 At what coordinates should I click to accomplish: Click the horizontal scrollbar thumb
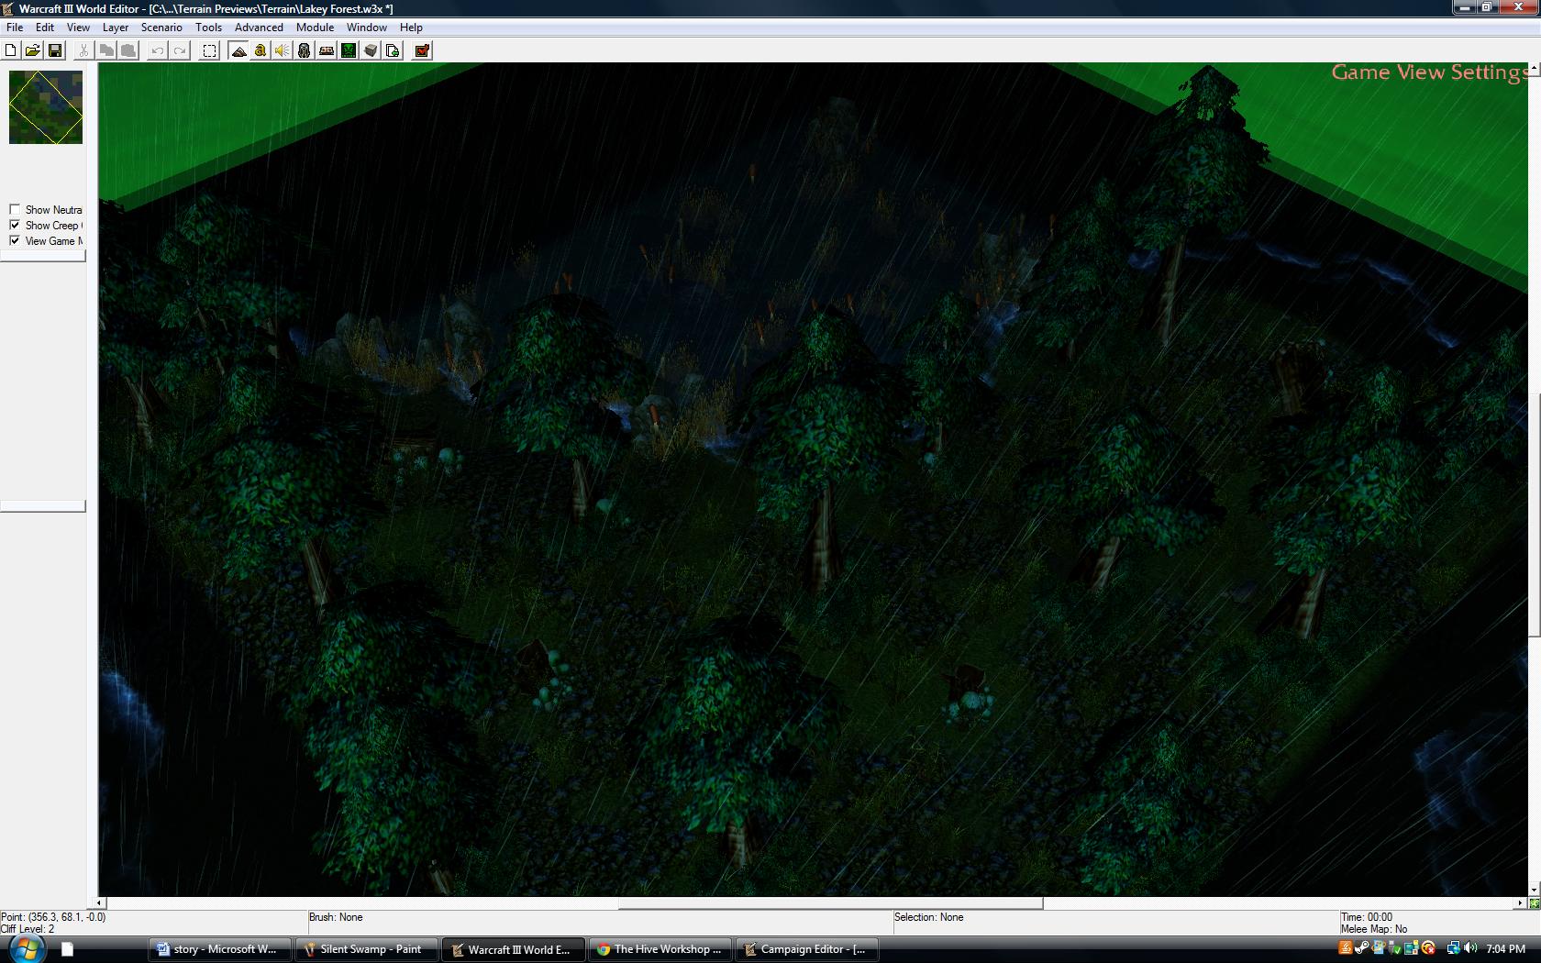830,903
